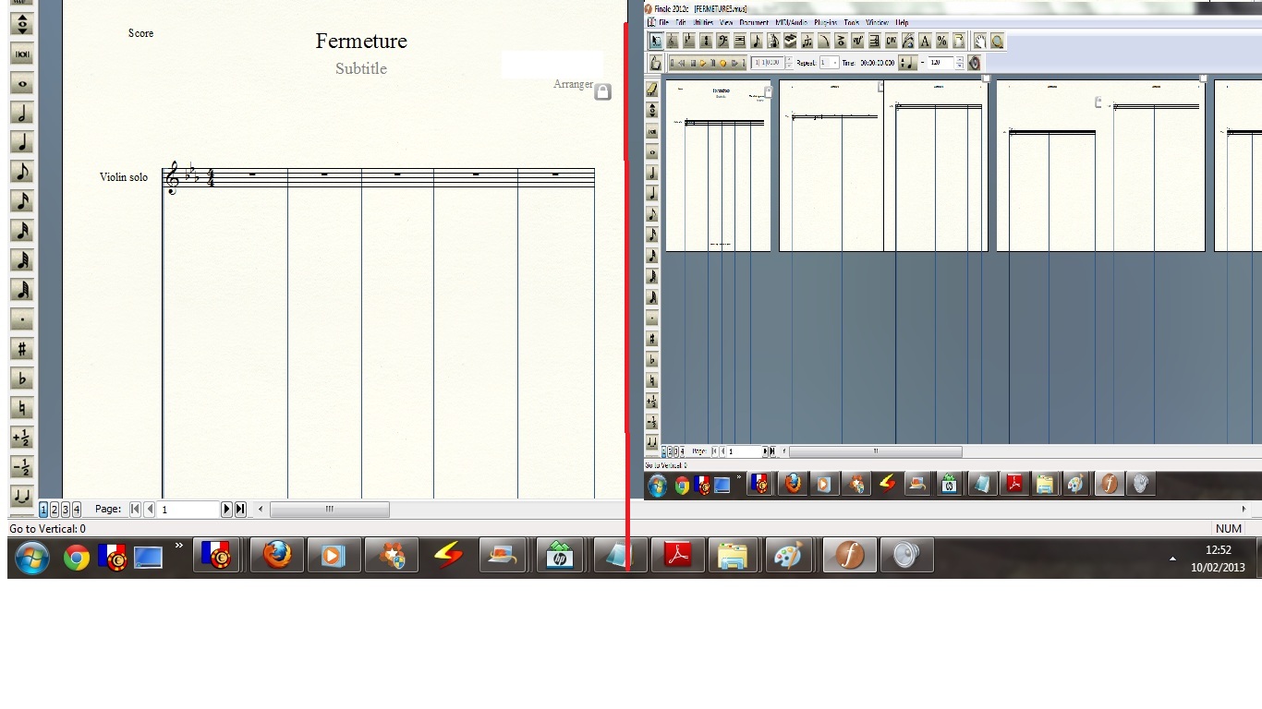
Task: Select the bass clef Clef tool
Action: tap(722, 41)
